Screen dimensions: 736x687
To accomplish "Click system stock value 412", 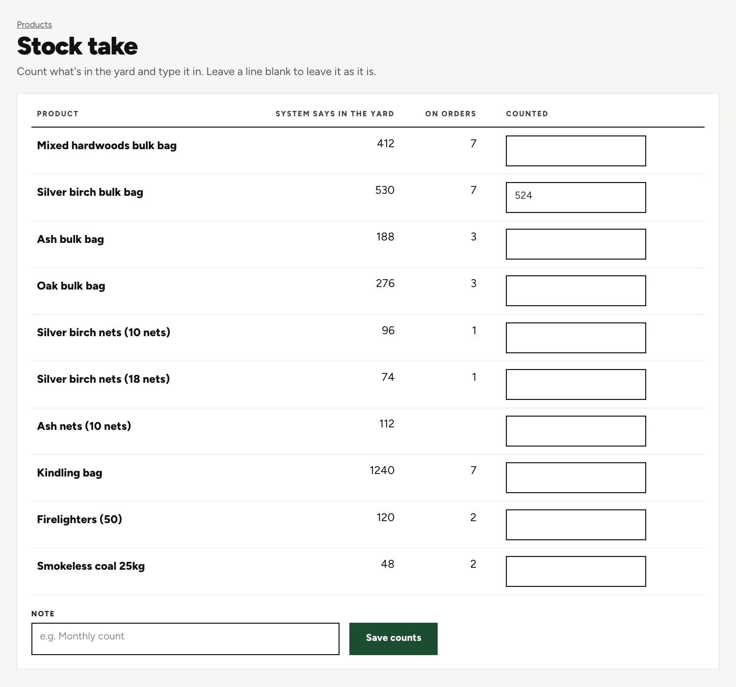I will 386,144.
